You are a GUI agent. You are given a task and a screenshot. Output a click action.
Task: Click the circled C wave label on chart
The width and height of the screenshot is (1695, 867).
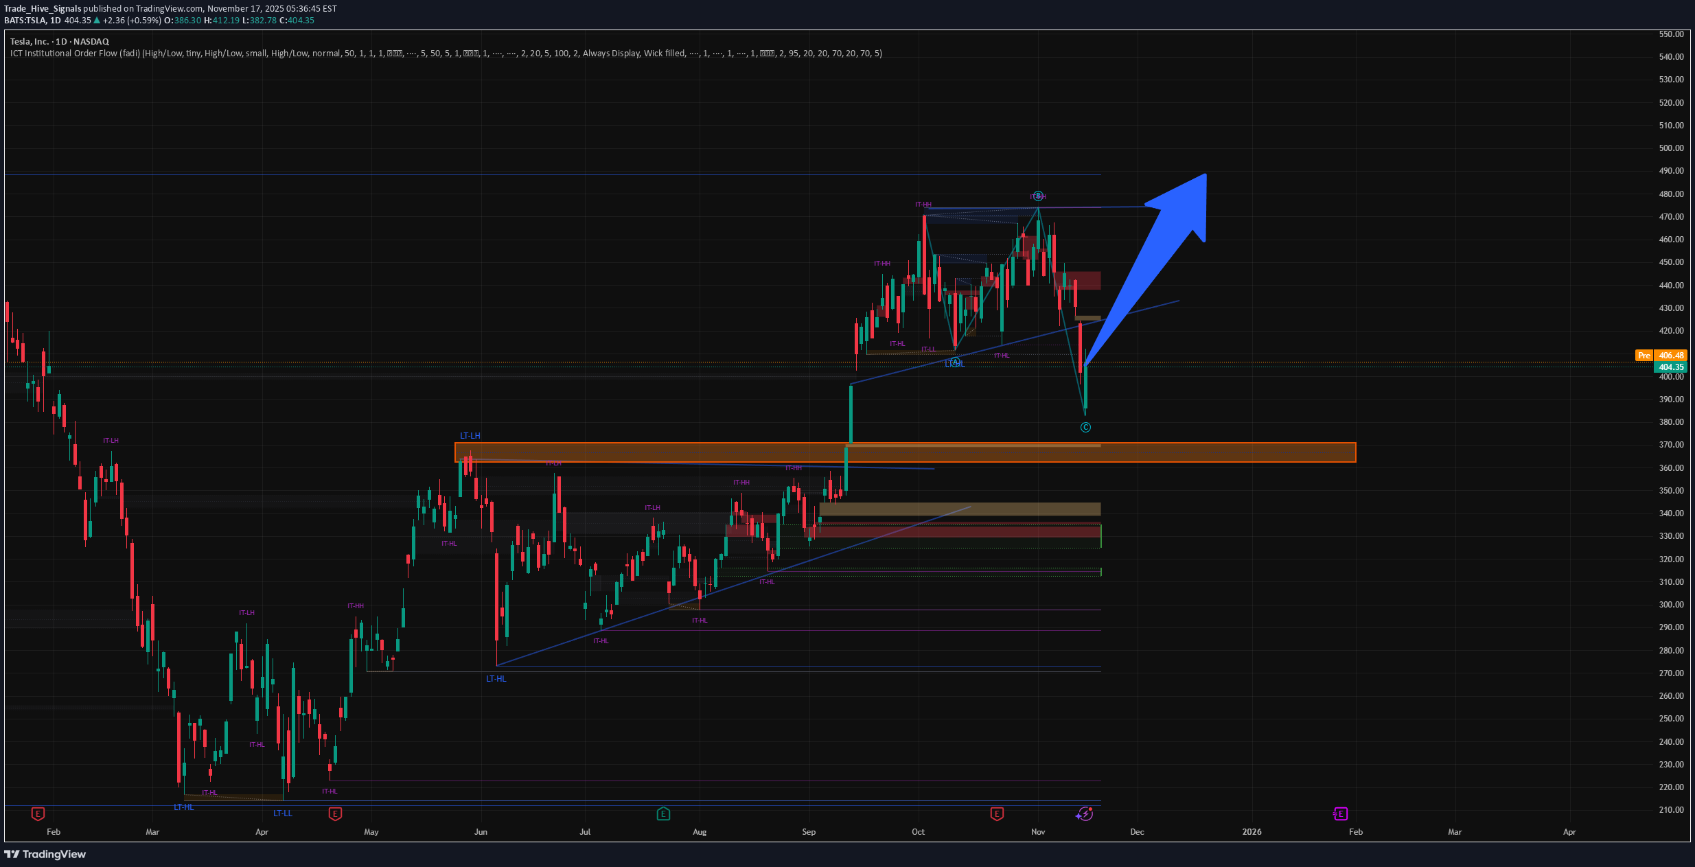[x=1085, y=427]
